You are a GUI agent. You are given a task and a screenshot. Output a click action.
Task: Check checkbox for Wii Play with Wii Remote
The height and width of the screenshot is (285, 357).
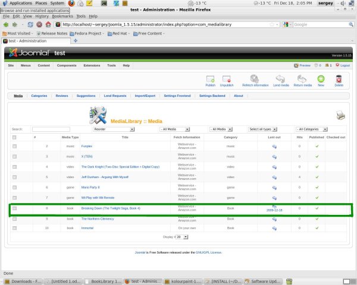[x=14, y=198]
